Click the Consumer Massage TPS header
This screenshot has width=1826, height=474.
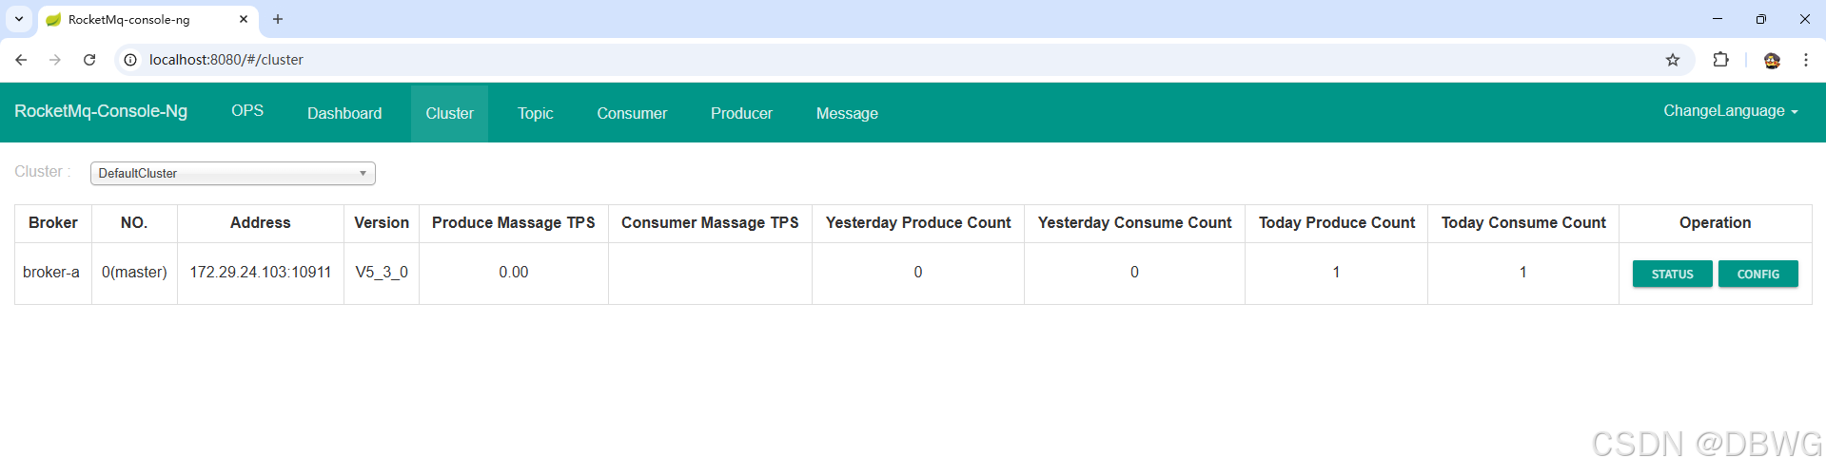710,223
